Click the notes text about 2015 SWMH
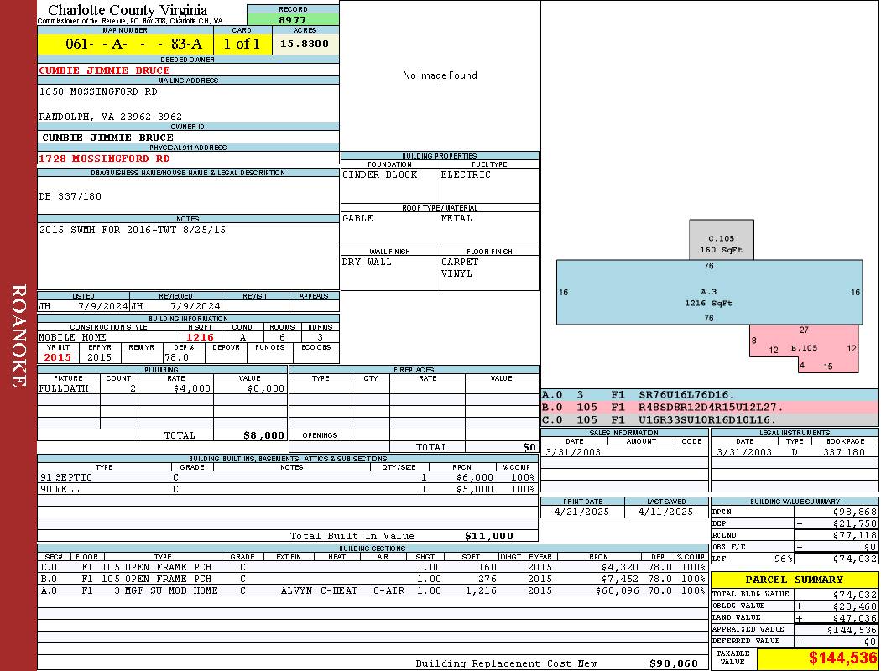881x671 pixels. click(x=133, y=230)
